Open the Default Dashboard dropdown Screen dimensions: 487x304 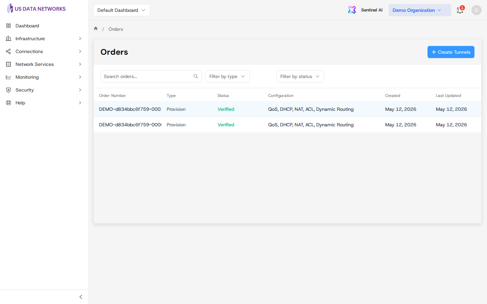(x=122, y=10)
